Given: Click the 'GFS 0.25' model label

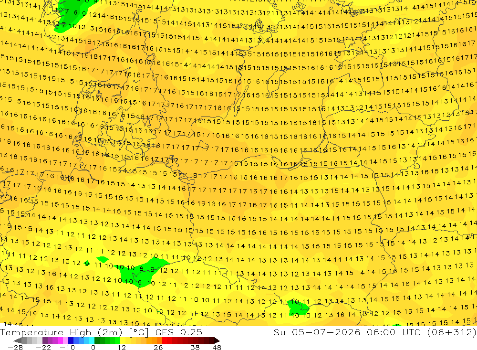Looking at the screenshot, I should [178, 332].
